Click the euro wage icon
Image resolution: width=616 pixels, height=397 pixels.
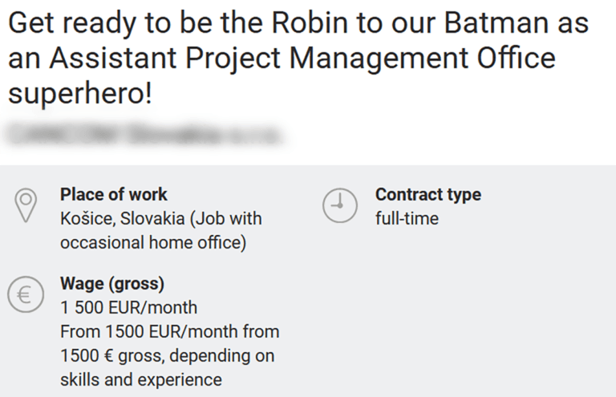point(24,296)
